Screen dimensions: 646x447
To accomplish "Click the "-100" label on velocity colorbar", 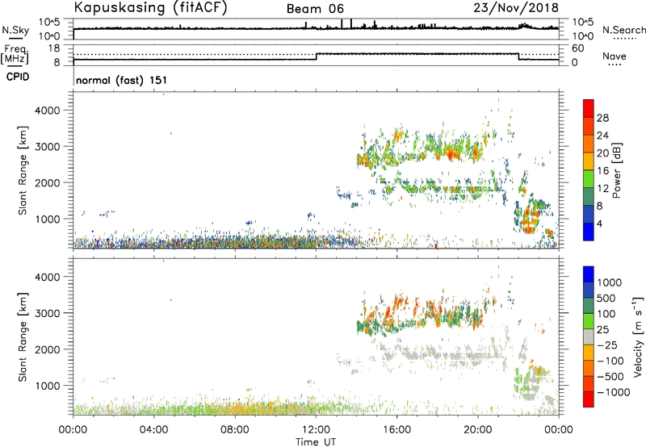I will pos(610,361).
